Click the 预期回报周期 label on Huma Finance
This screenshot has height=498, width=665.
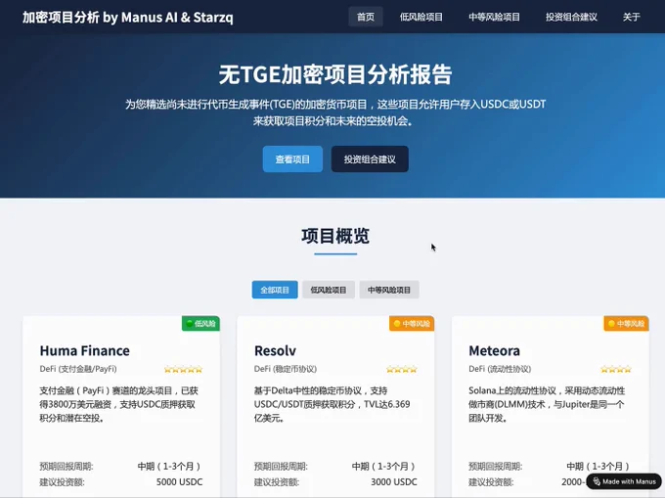(x=66, y=466)
